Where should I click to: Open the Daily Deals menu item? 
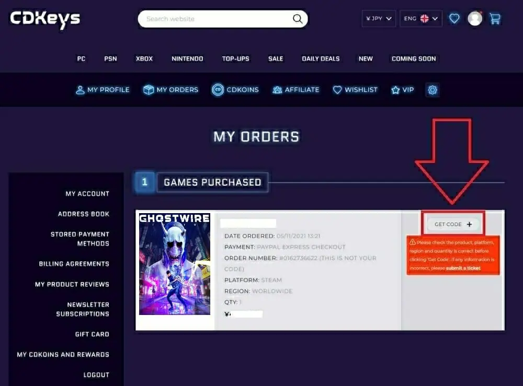321,59
